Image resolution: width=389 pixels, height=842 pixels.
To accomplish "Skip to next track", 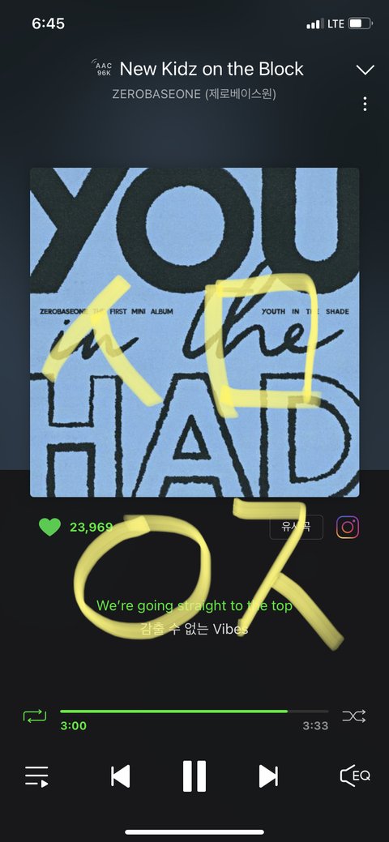I will (268, 776).
